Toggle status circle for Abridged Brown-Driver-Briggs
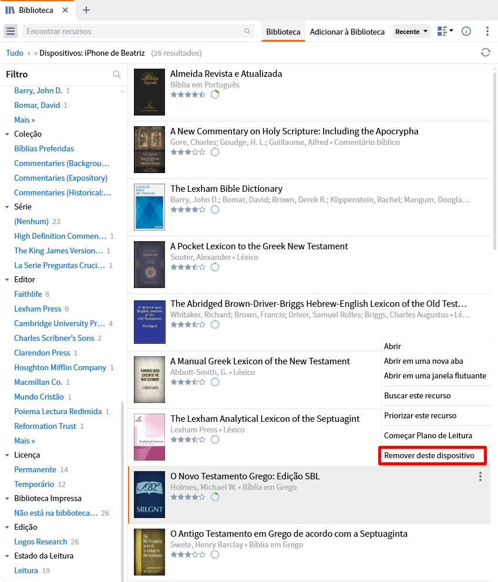The width and height of the screenshot is (498, 582). pyautogui.click(x=215, y=324)
